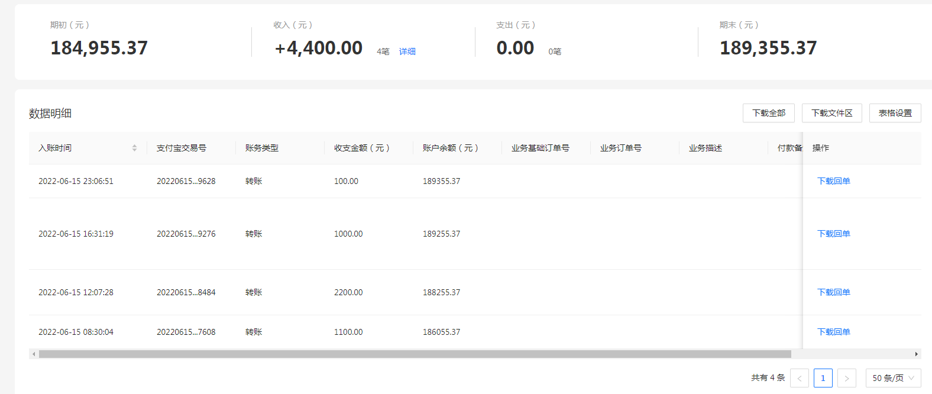Select transaction number 20220615...8484
This screenshot has width=932, height=394.
tap(186, 292)
